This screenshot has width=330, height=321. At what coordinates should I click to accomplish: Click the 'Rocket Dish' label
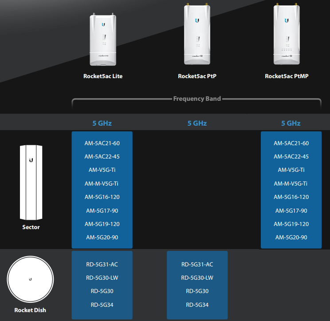point(30,310)
